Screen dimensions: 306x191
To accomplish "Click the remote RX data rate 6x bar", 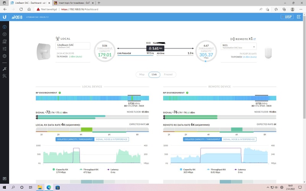I will coord(220,129).
